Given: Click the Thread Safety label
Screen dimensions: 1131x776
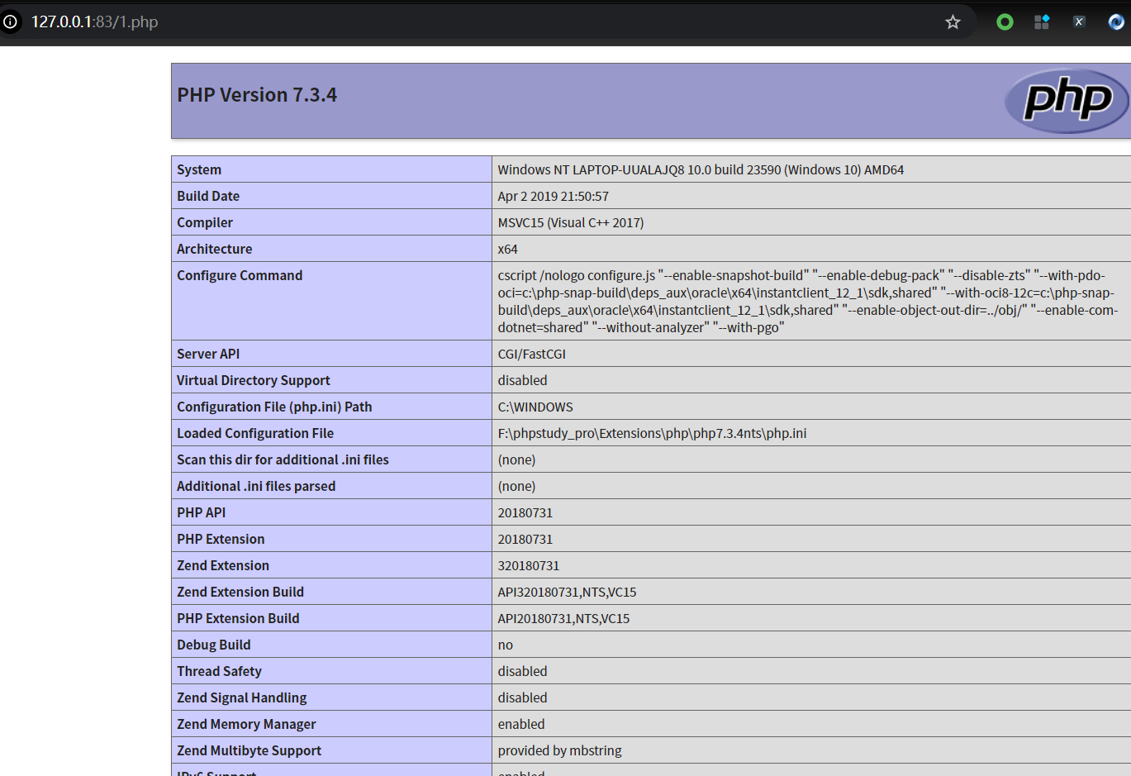Looking at the screenshot, I should pos(219,671).
